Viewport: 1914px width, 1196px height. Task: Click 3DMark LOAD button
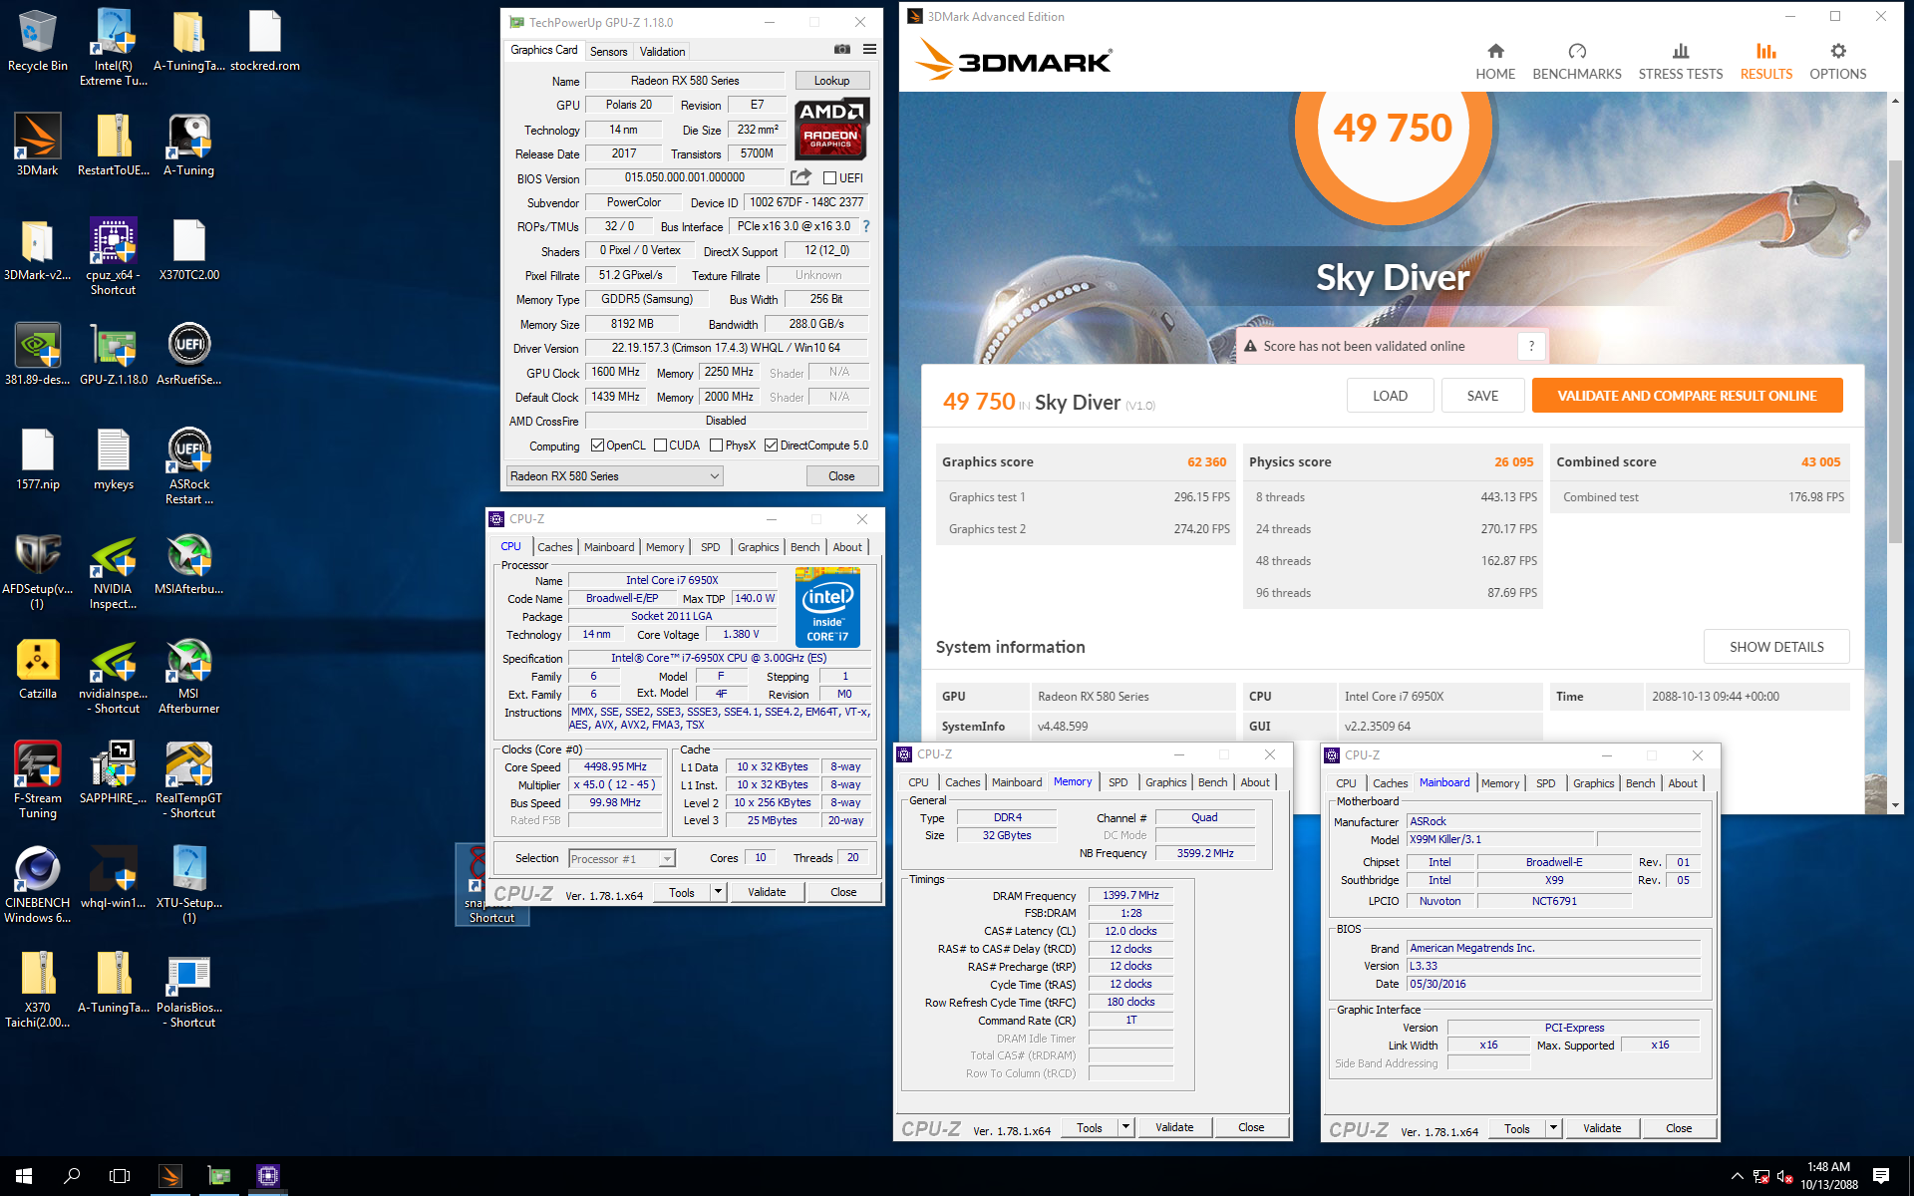(x=1390, y=396)
